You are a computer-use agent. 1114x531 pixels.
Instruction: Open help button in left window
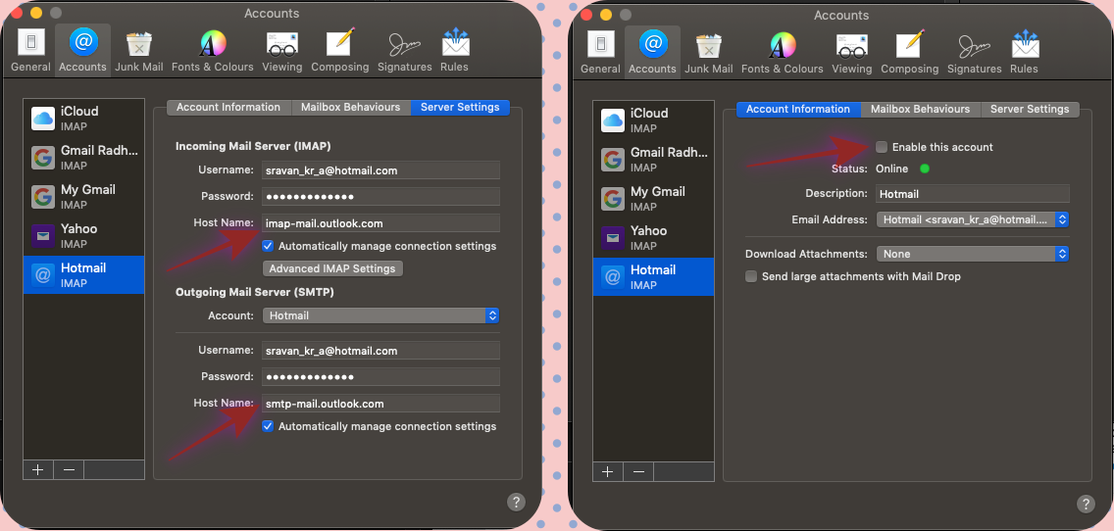516,502
